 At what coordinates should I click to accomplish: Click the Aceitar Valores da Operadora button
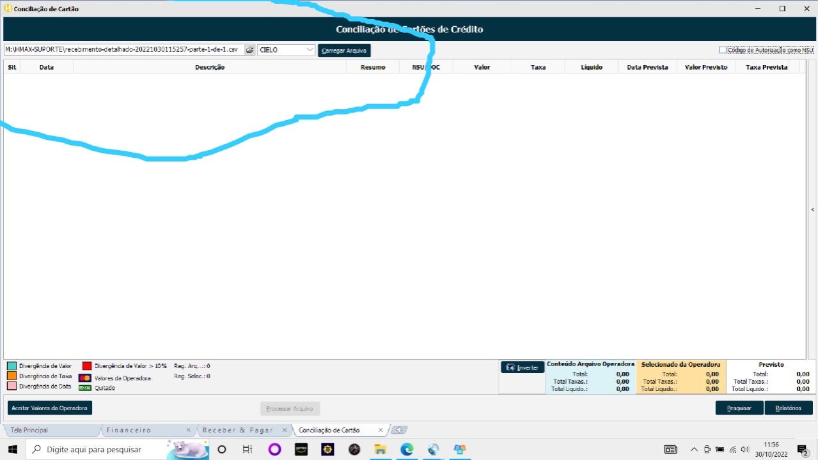click(x=49, y=408)
